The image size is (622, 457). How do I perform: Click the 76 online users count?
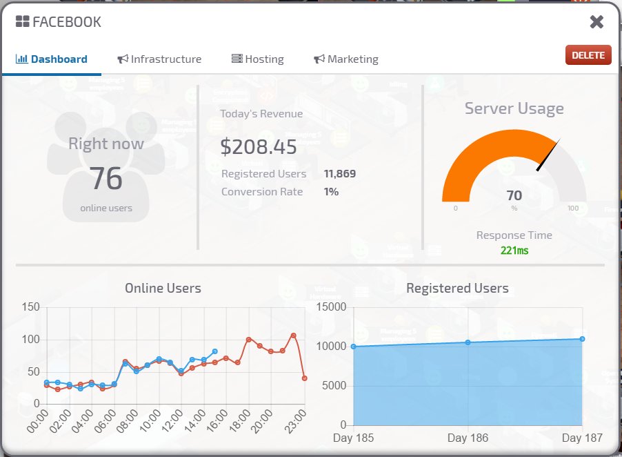tap(106, 178)
